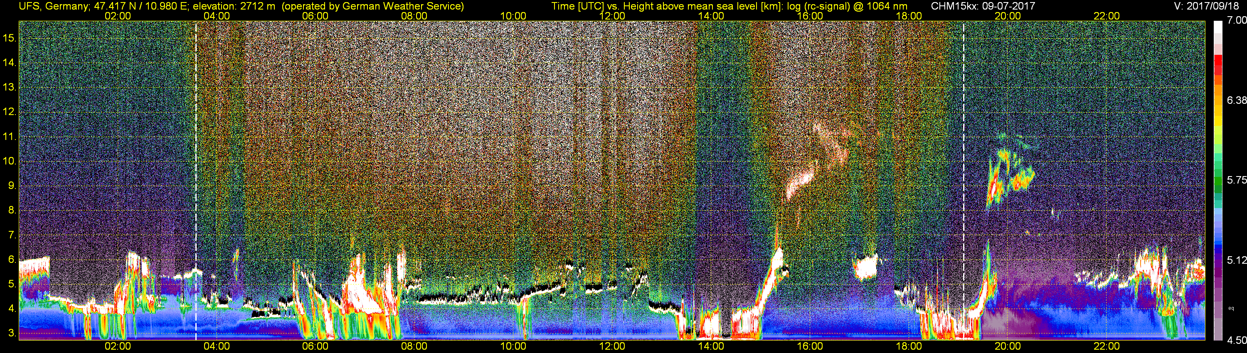Click the 5.75 colorbar scale value
Viewport: 1247px width, 353px height.
click(1237, 180)
